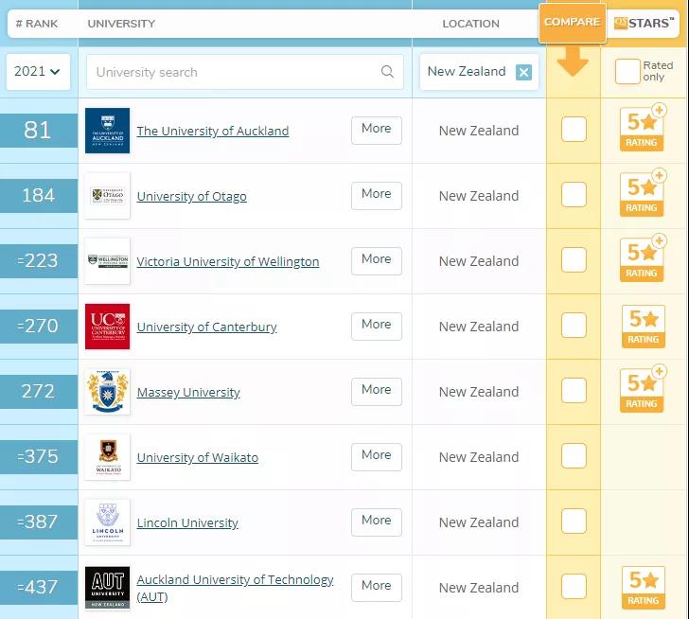Click the search magnifier icon

[387, 72]
